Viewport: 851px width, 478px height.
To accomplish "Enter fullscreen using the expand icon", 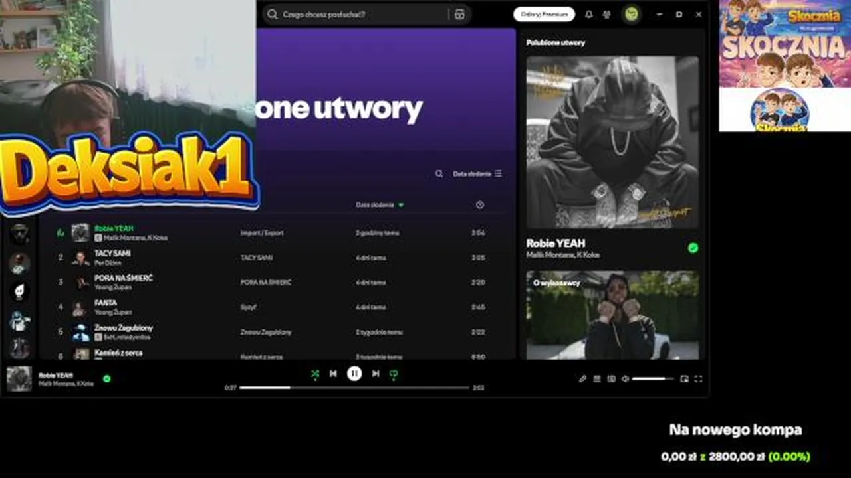I will pos(698,379).
